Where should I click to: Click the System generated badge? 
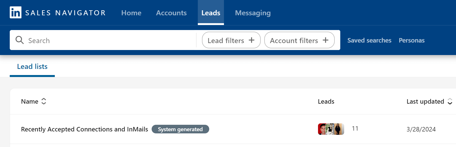(180, 129)
